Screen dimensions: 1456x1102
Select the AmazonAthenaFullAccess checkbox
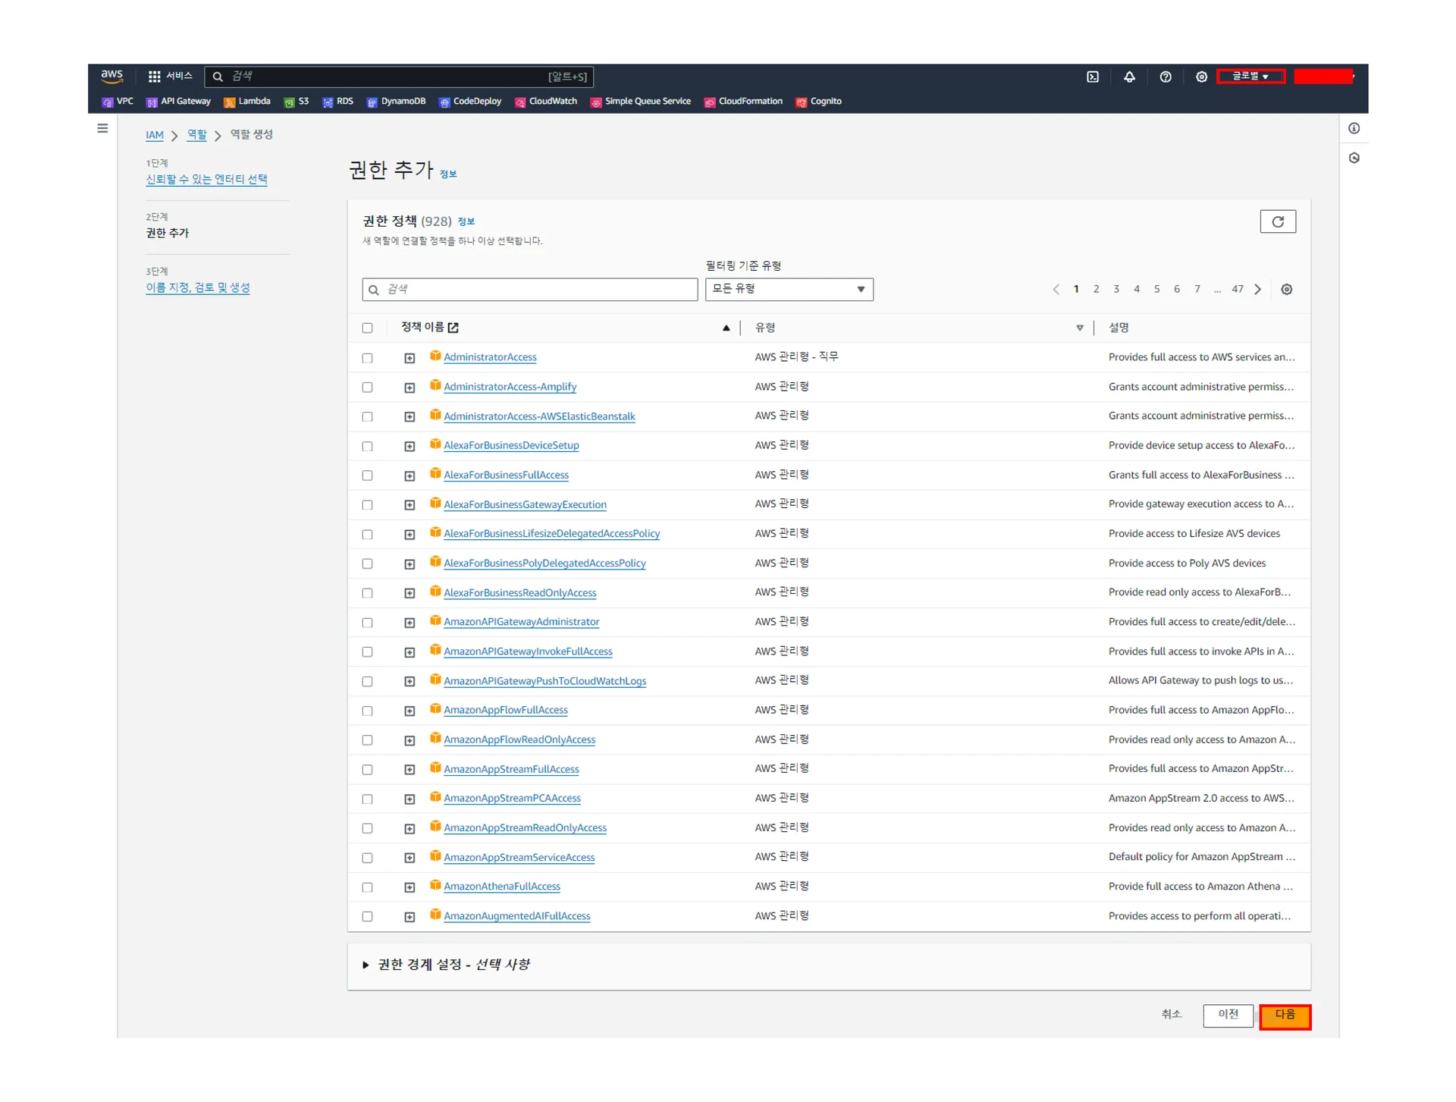[368, 887]
